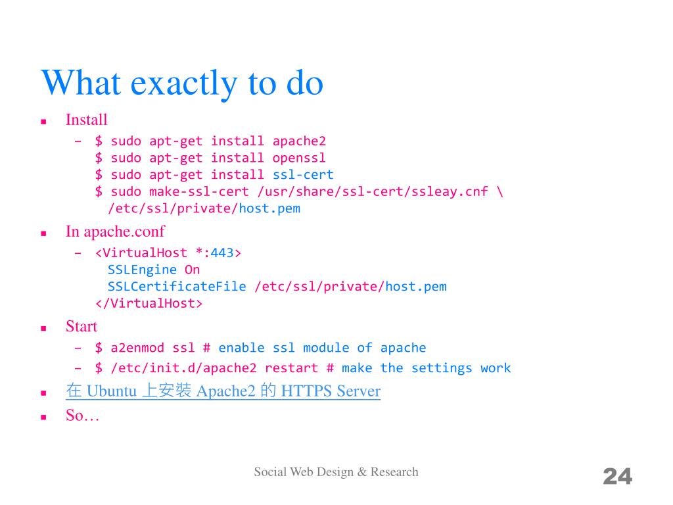The height and width of the screenshot is (505, 673).
Task: Click the '/etc/ssl/private/host.pem' continuation line under Install
Action: click(x=204, y=208)
